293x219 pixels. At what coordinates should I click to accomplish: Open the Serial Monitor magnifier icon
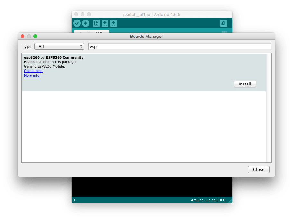[x=224, y=23]
